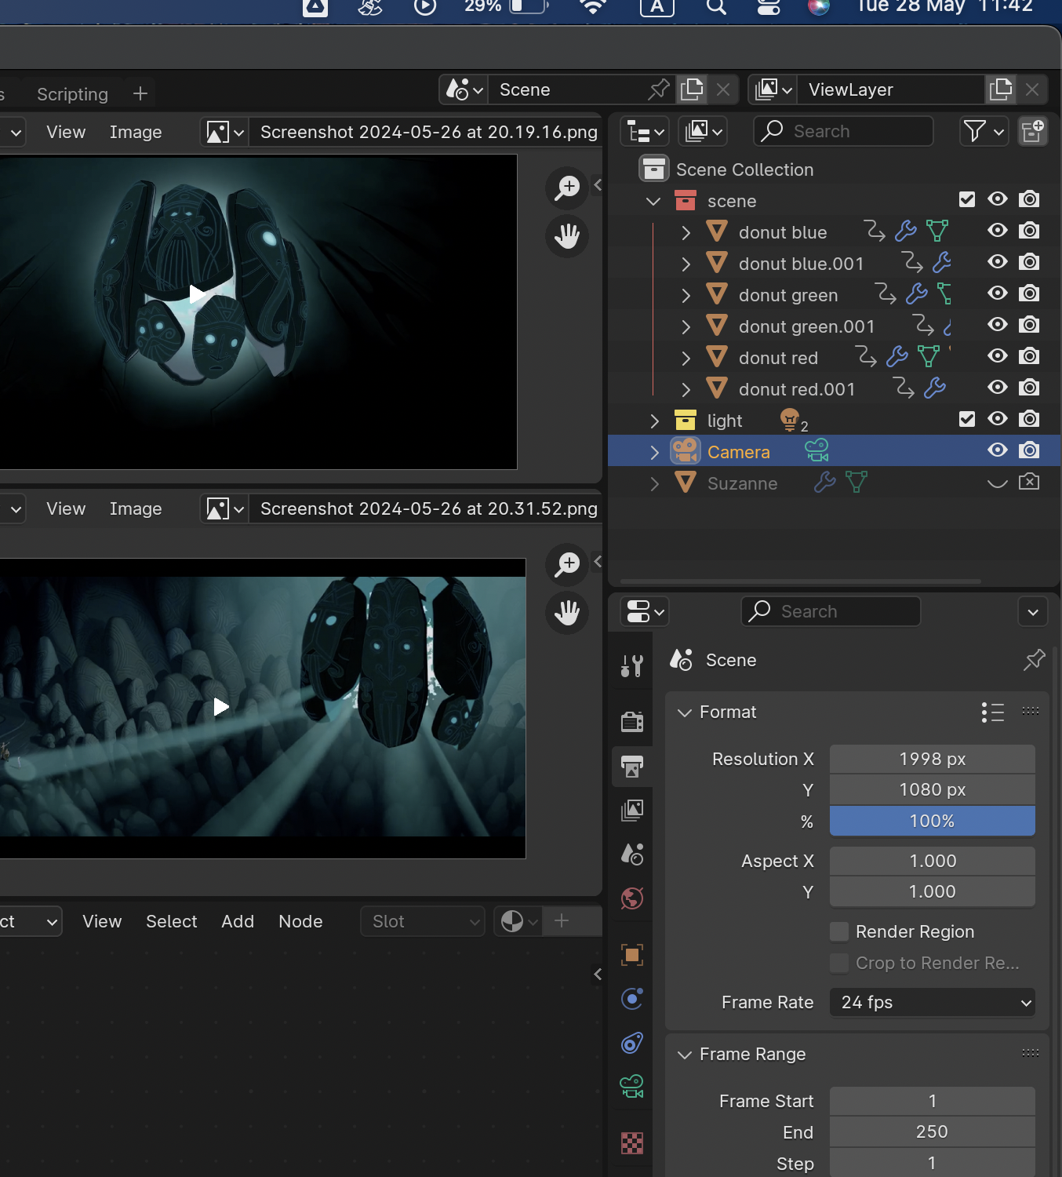Click the modifier wrench icon on donut blue

(x=906, y=231)
